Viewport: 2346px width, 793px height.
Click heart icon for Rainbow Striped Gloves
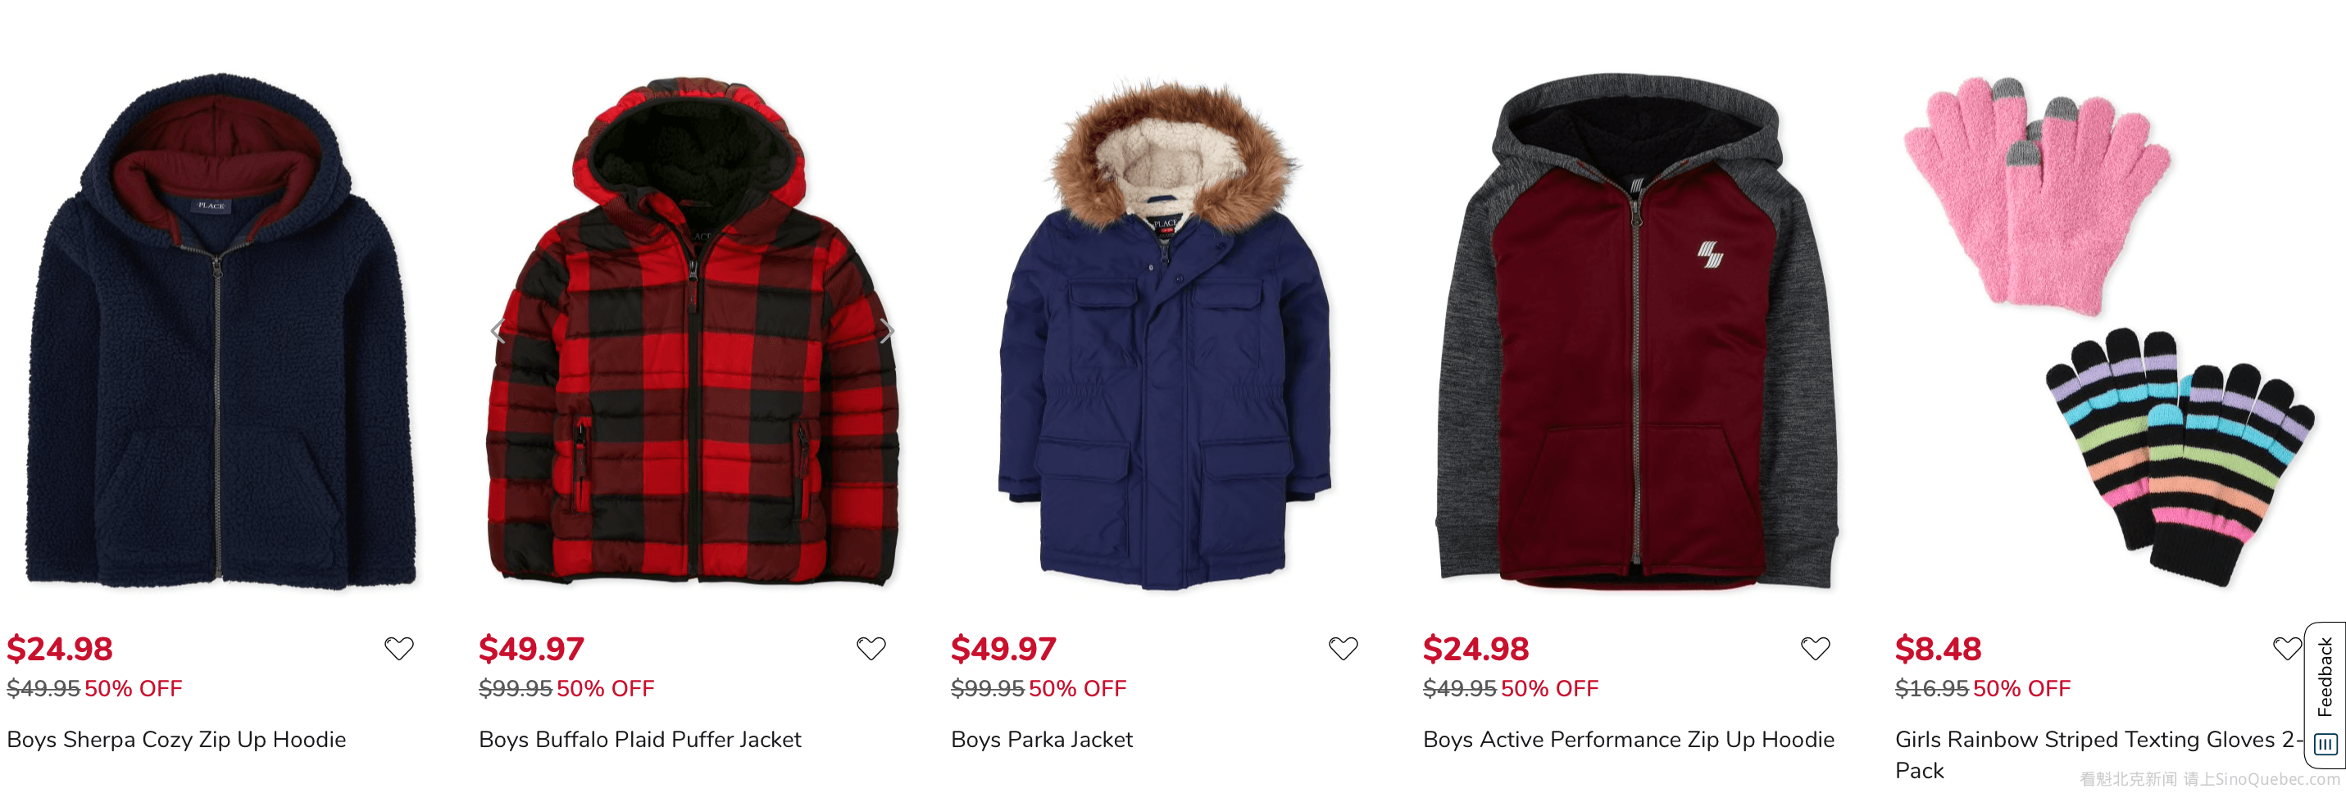tap(2287, 648)
